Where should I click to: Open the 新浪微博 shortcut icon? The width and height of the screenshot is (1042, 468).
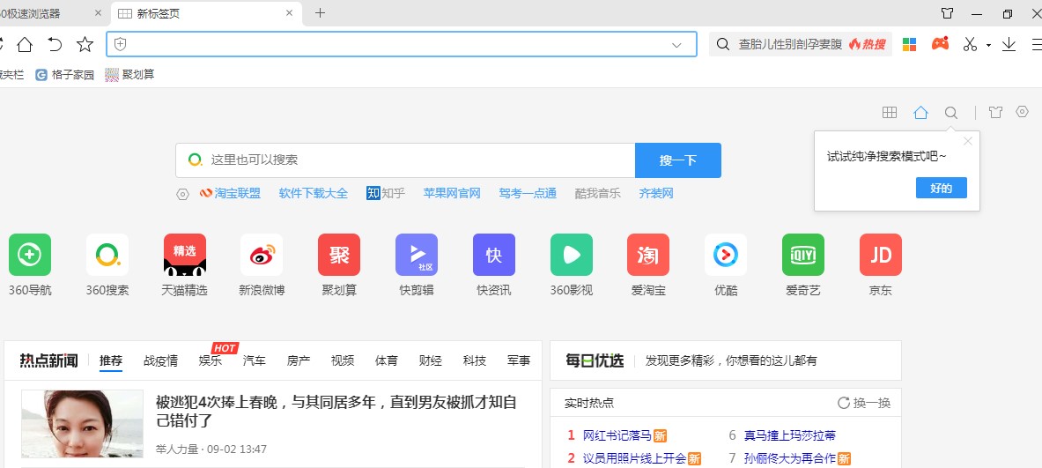coord(262,255)
